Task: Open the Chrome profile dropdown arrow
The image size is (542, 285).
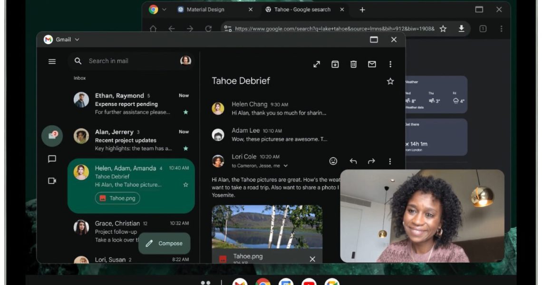Action: (165, 9)
